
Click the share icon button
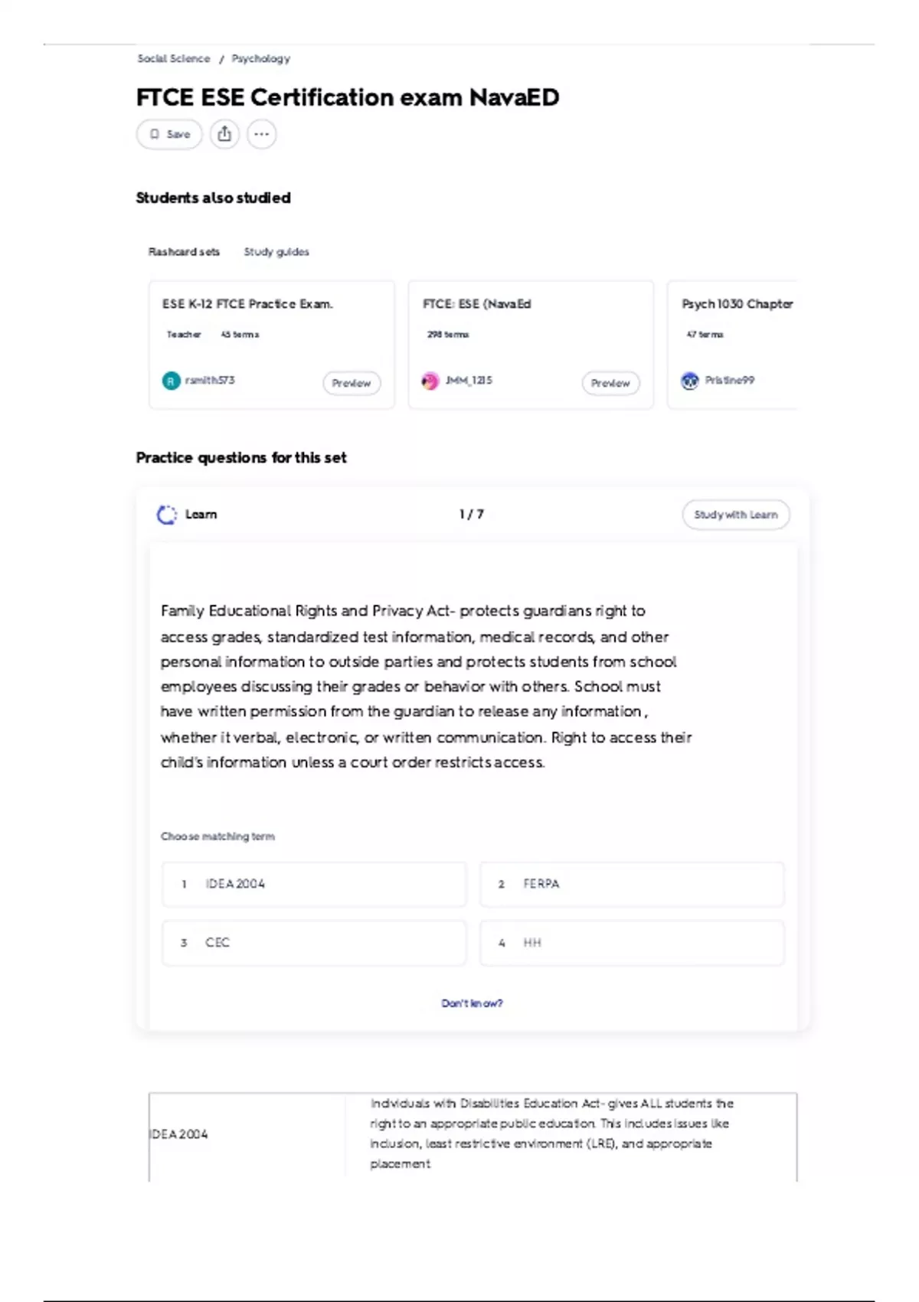point(224,134)
